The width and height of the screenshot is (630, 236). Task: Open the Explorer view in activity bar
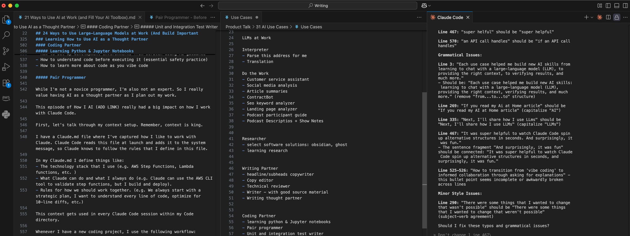point(6,20)
